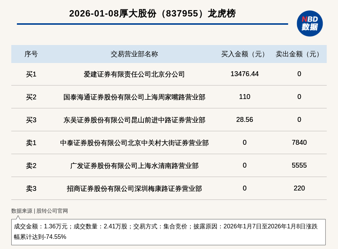Click the 买入金额（元） column header
Screen dimensions: 338x249
(x=244, y=54)
